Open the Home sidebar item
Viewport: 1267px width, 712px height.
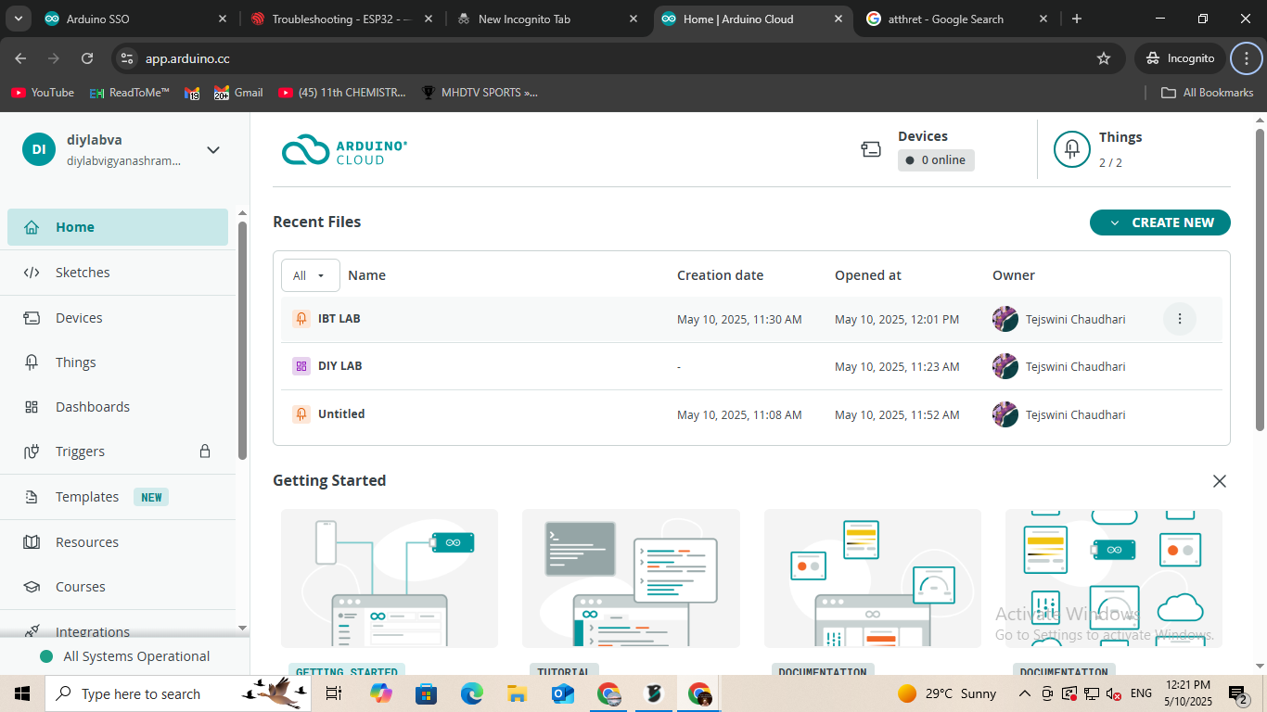118,227
